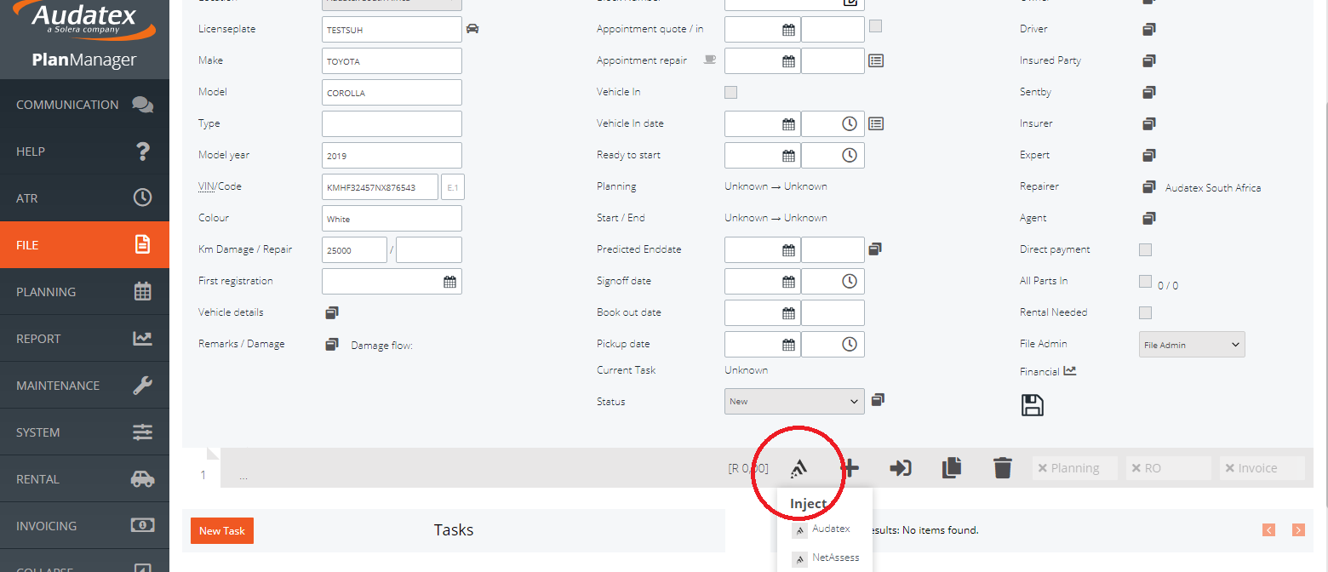
Task: Click the Book out date field
Action: (x=762, y=312)
